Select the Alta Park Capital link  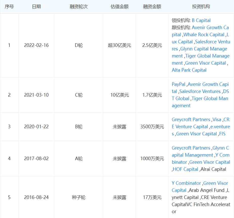pyautogui.click(x=189, y=70)
